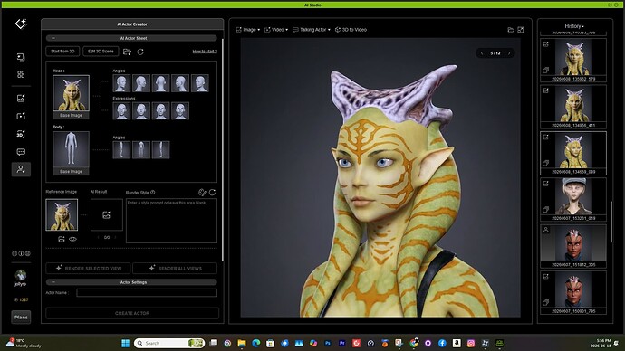Open the History dropdown
Image resolution: width=625 pixels, height=351 pixels.
pos(574,26)
